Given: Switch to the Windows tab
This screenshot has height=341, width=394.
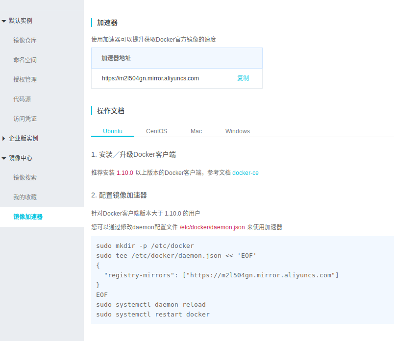Looking at the screenshot, I should pyautogui.click(x=238, y=131).
